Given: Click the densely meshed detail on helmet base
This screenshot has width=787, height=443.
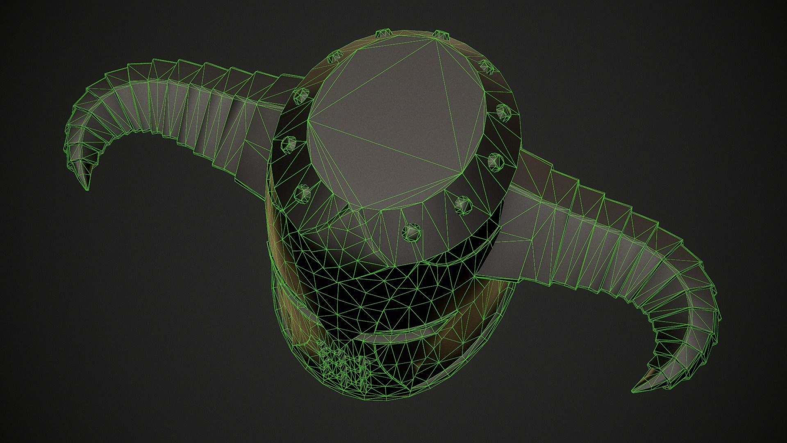Looking at the screenshot, I should coord(345,365).
